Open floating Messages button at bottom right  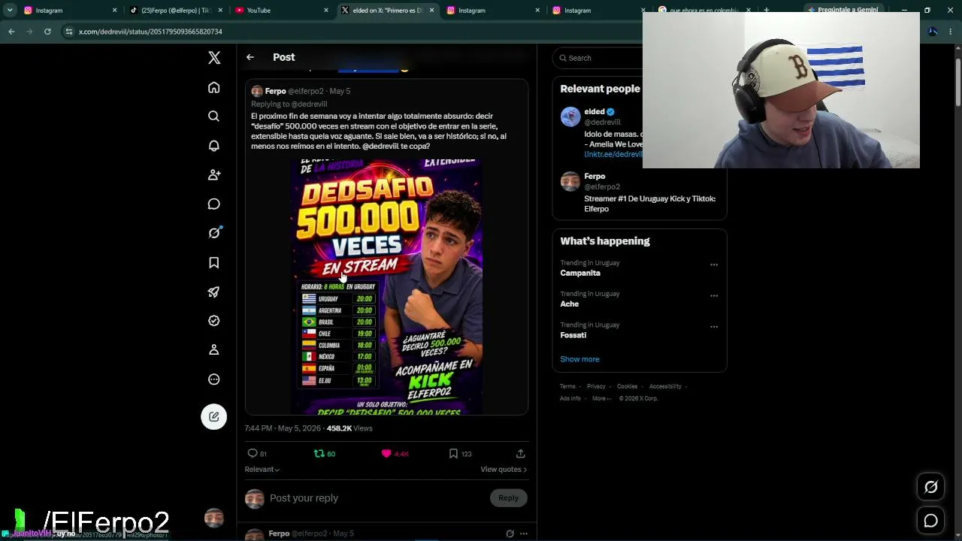(x=930, y=521)
